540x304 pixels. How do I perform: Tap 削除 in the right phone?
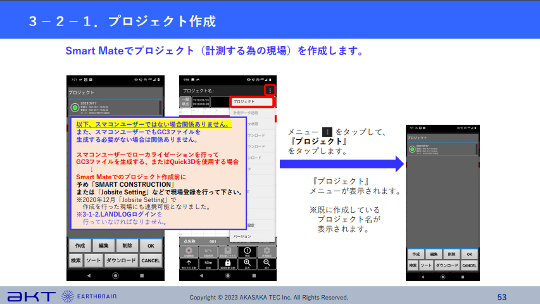pos(451,255)
